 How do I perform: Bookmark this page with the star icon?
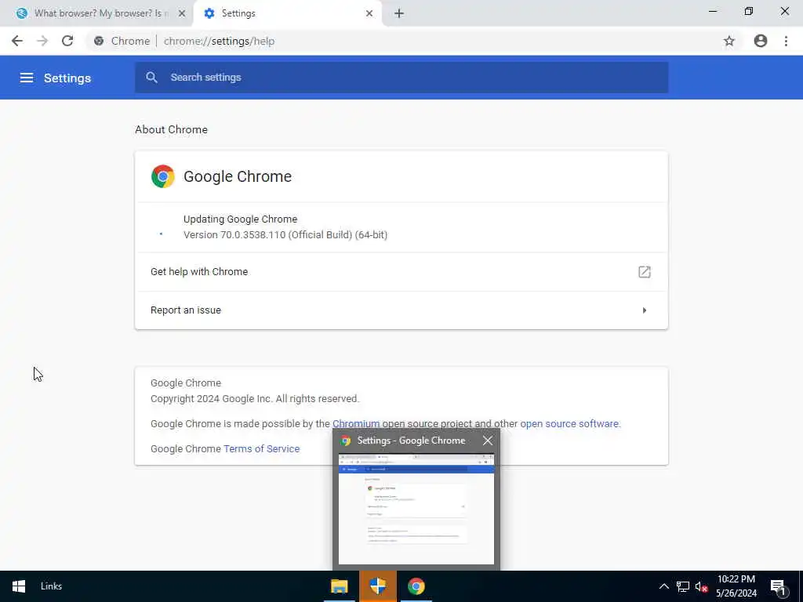(729, 41)
